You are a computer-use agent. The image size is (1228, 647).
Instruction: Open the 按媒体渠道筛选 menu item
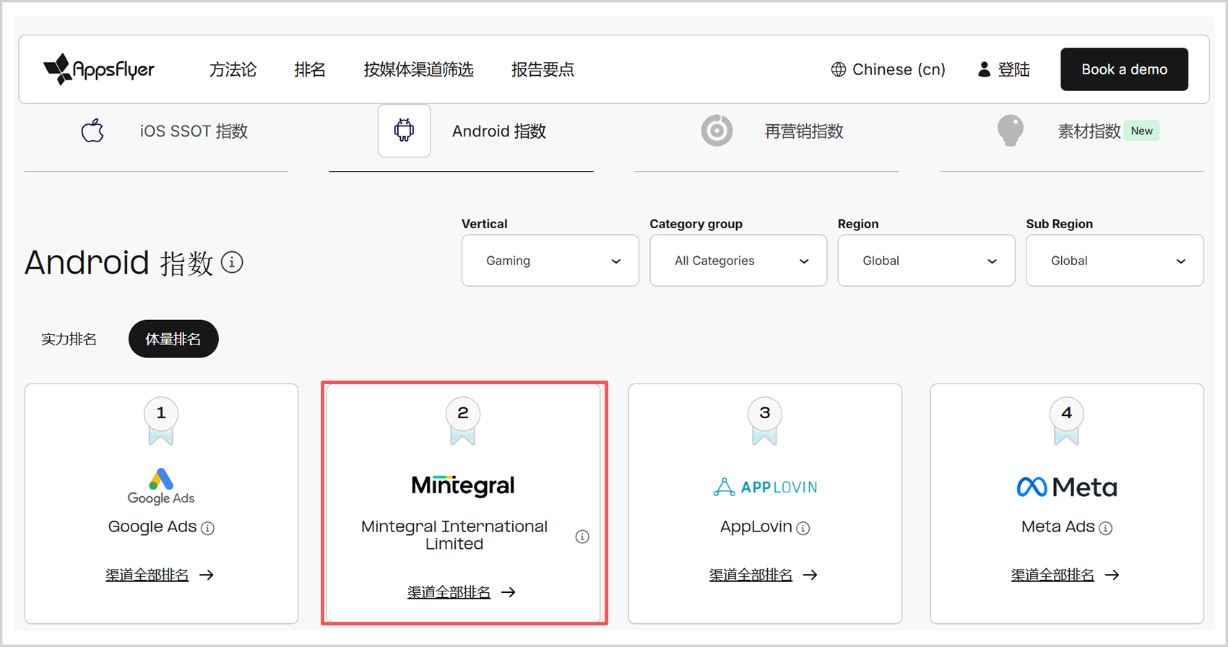point(418,69)
